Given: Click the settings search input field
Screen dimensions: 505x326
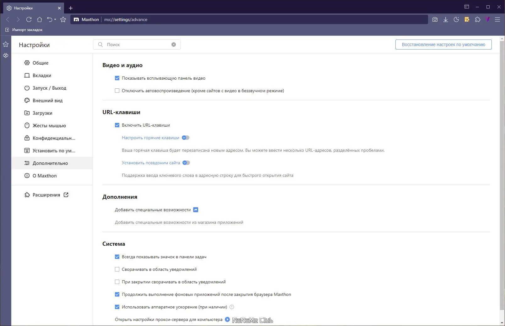Looking at the screenshot, I should click(x=137, y=45).
